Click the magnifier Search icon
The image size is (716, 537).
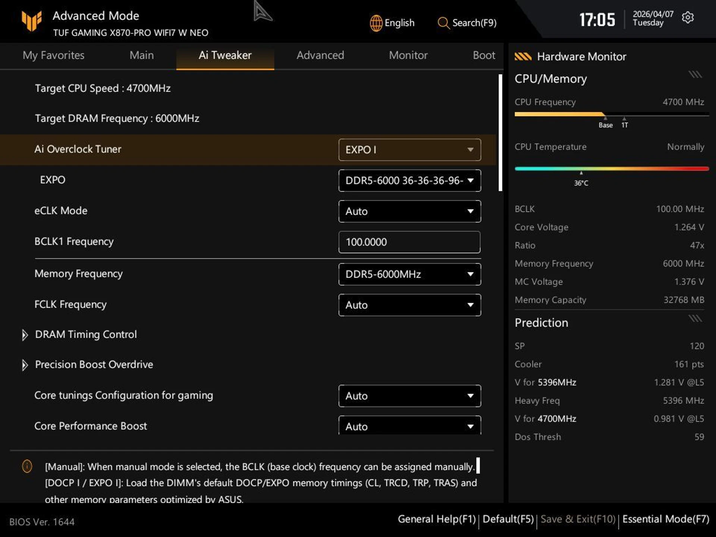(443, 23)
